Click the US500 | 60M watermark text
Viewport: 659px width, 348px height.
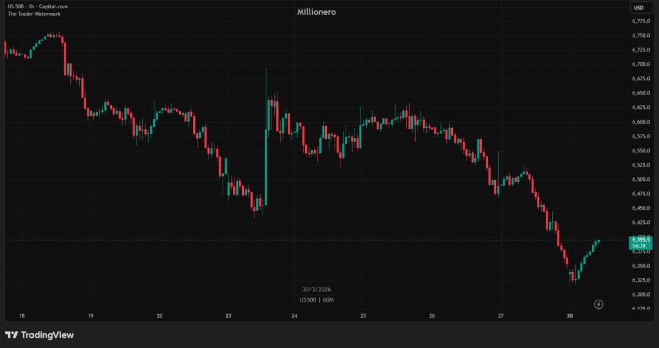[316, 299]
